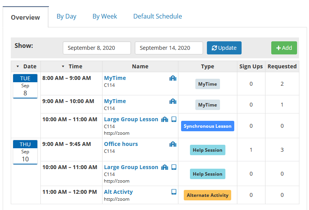Open the Office hours session link
The width and height of the screenshot is (309, 210).
pyautogui.click(x=121, y=144)
